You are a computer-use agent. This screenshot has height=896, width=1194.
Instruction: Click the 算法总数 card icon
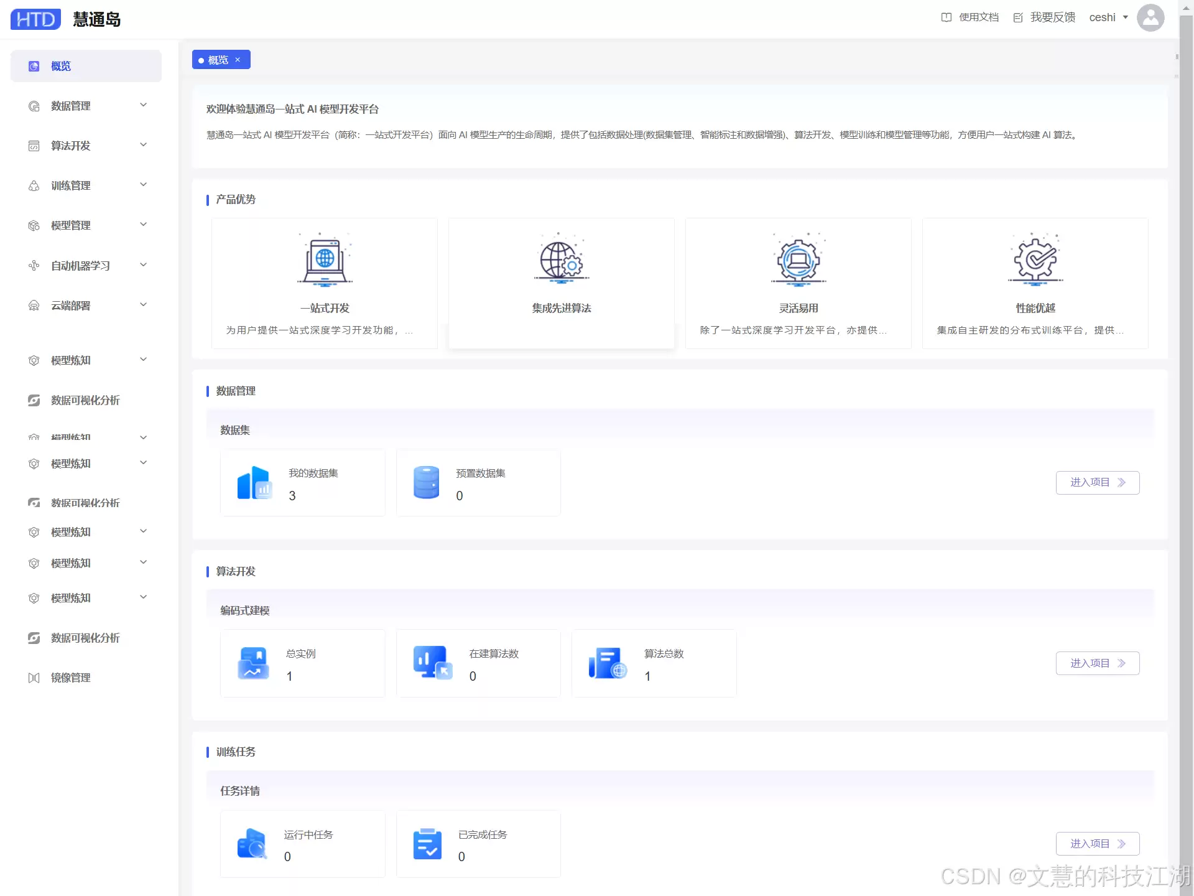(608, 663)
